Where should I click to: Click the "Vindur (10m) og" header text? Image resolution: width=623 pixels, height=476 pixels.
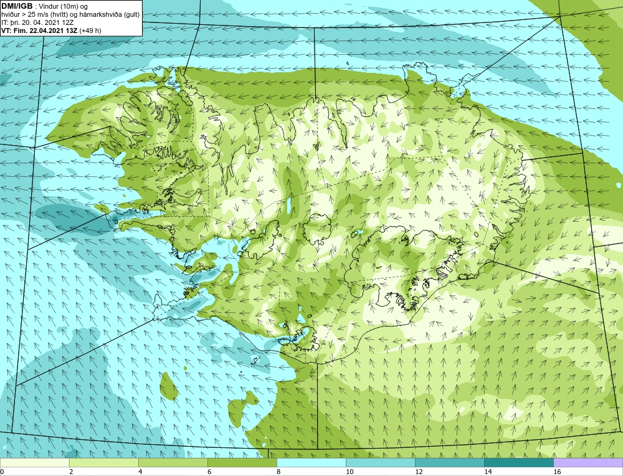click(x=64, y=7)
